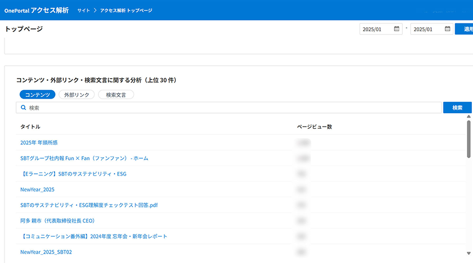Click the magnifier icon in search box
Viewport: 473px width, 263px height.
(23, 108)
